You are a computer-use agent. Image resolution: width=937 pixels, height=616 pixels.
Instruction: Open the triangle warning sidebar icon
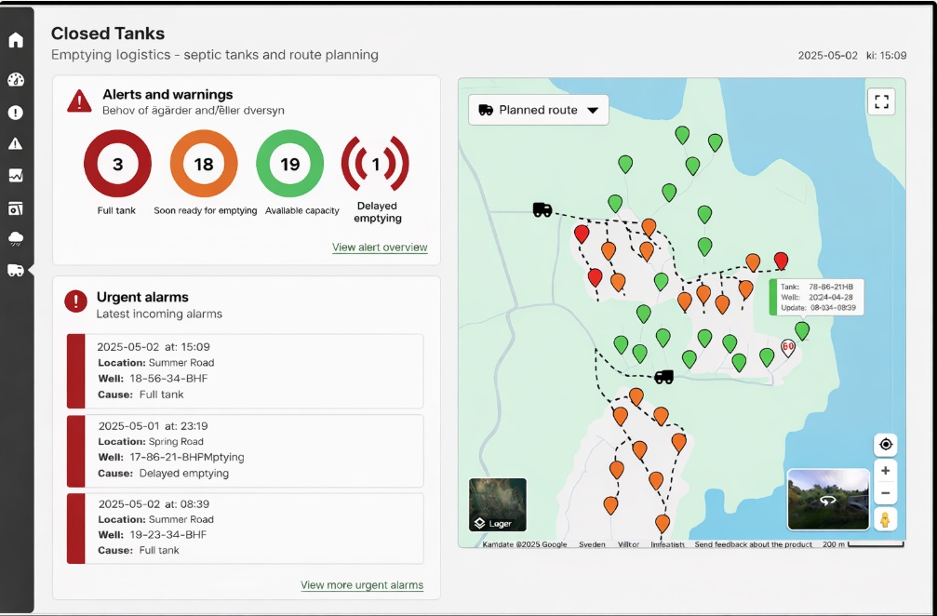(x=16, y=143)
